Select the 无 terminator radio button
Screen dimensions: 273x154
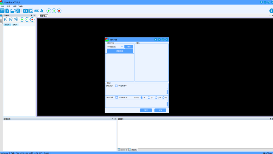coord(163,98)
